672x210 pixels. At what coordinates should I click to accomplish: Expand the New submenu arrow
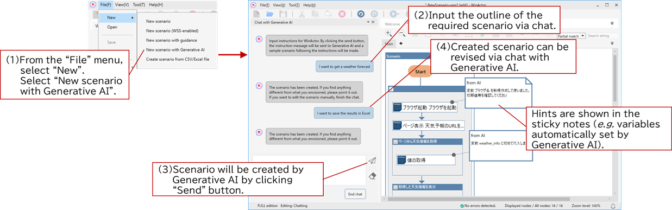(133, 18)
